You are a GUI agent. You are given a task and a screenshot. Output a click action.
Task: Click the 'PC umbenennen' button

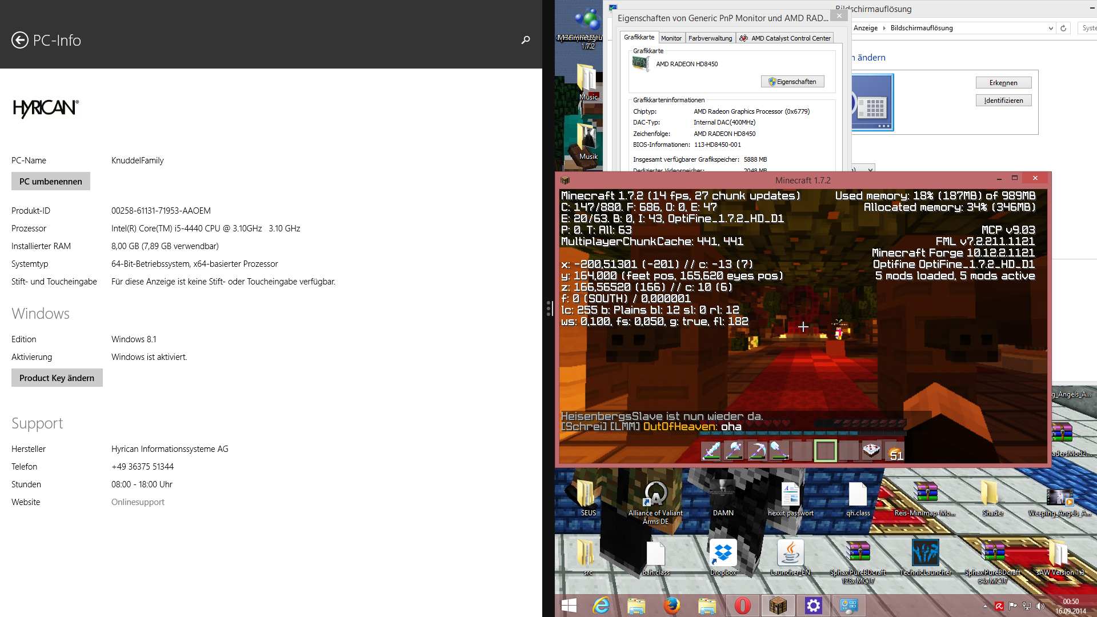51,181
